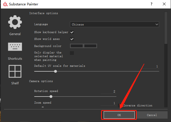Click the Background color label
This screenshot has width=171, height=122.
click(x=48, y=46)
